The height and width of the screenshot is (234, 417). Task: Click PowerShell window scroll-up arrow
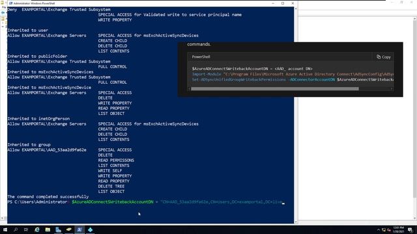296,8
